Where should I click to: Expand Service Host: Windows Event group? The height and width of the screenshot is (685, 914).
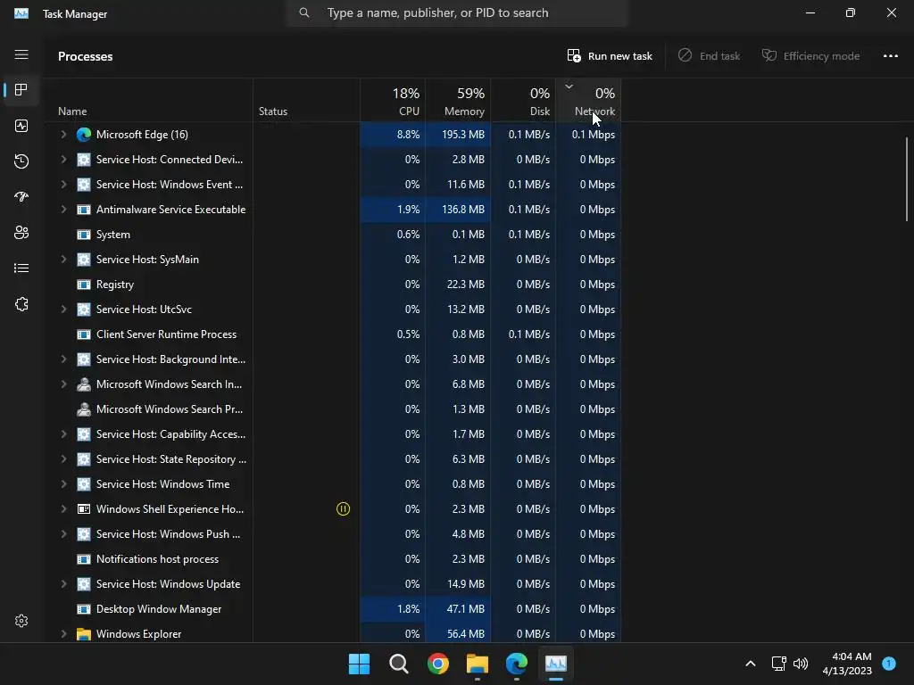pos(63,185)
